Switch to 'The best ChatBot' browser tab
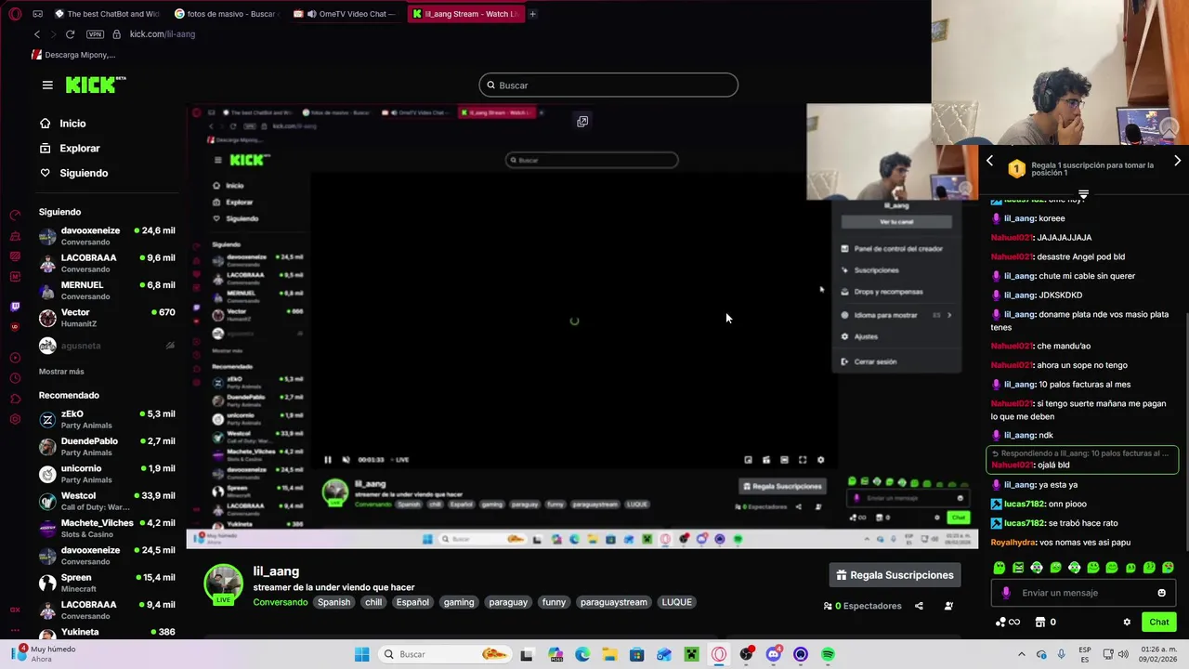Viewport: 1189px width, 669px height. click(107, 14)
